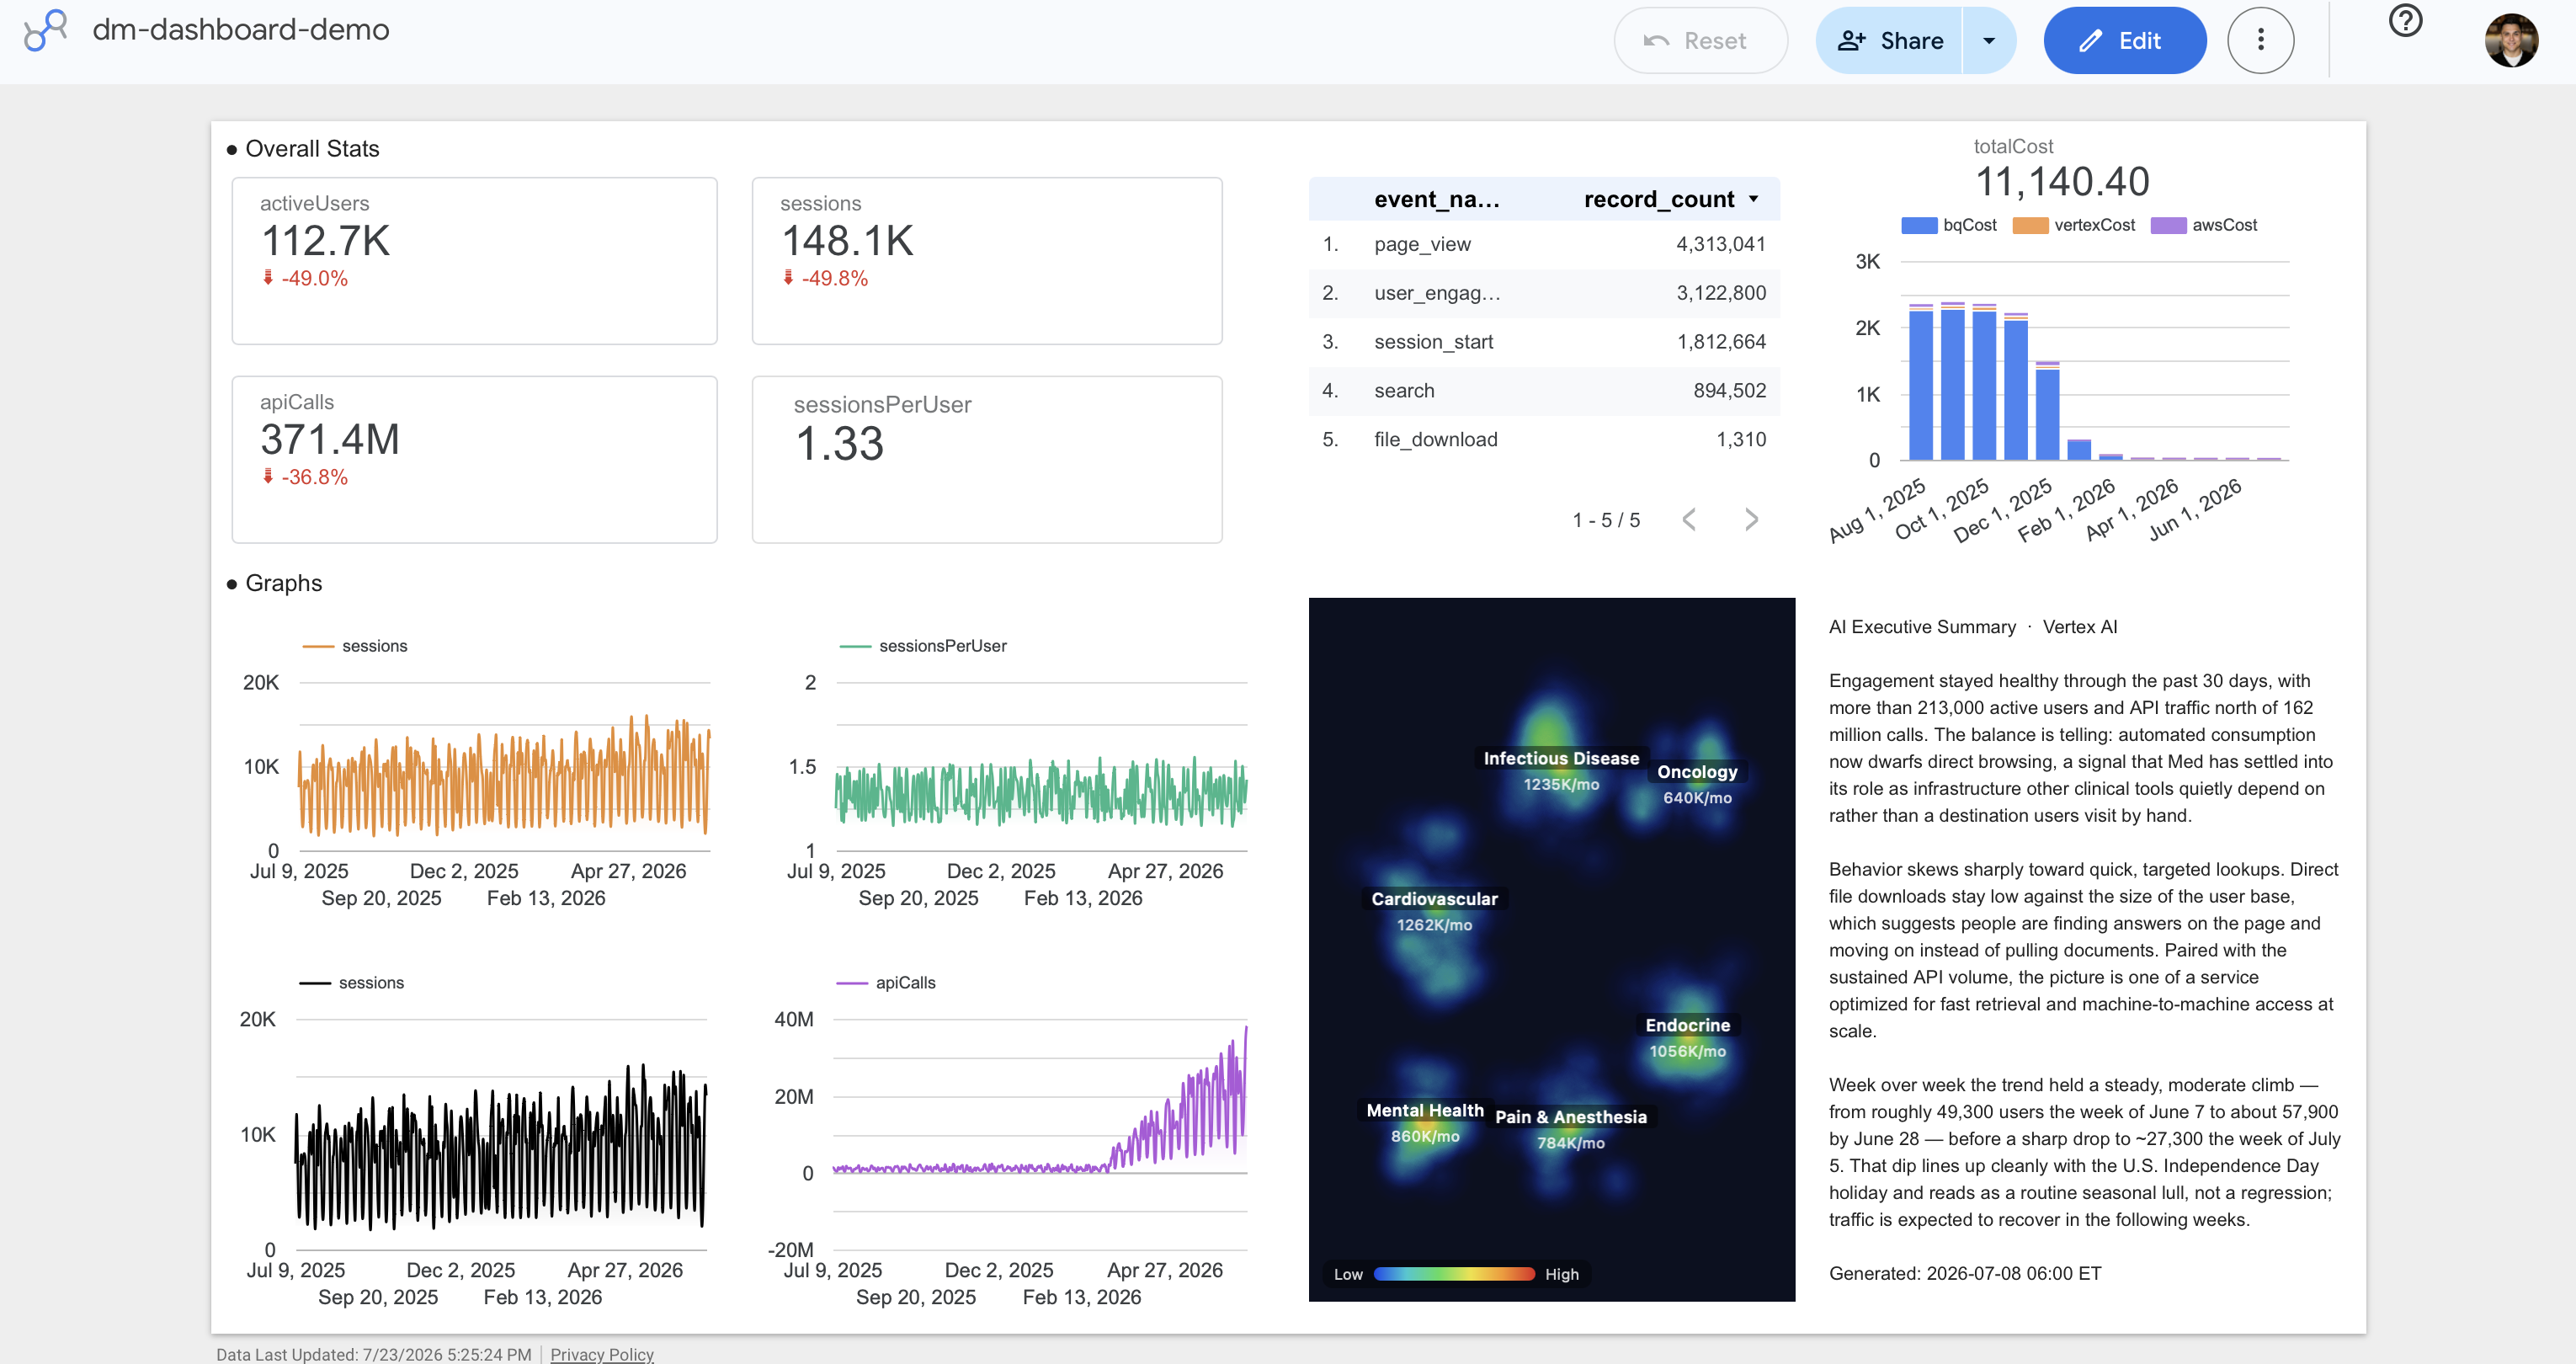Open the help question mark icon
This screenshot has width=2576, height=1364.
pyautogui.click(x=2405, y=20)
